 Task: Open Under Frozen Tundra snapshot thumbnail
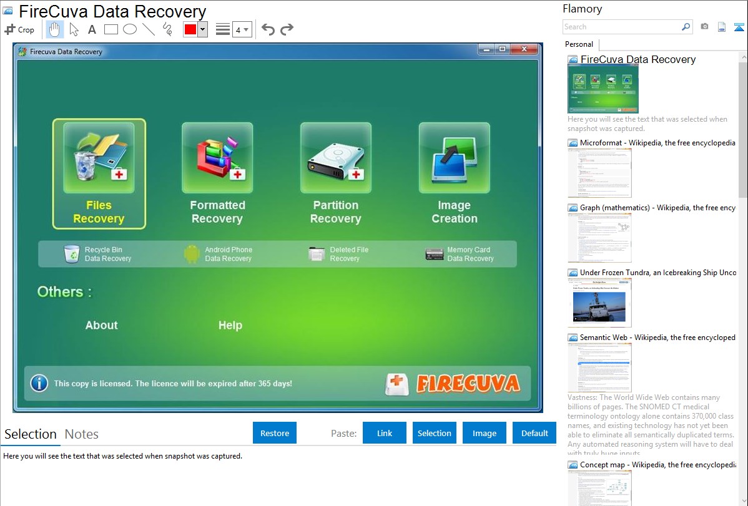coord(599,303)
